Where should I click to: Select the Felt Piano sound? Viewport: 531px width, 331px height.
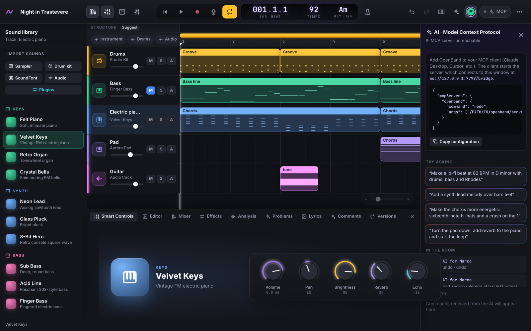(x=43, y=122)
